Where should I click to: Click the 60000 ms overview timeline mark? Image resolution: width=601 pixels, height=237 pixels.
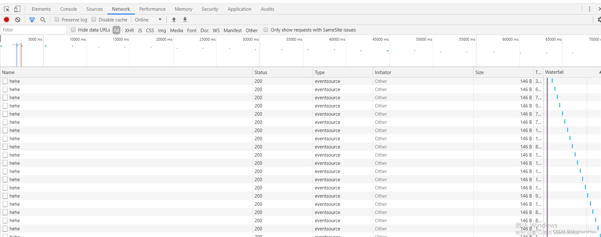coord(510,39)
